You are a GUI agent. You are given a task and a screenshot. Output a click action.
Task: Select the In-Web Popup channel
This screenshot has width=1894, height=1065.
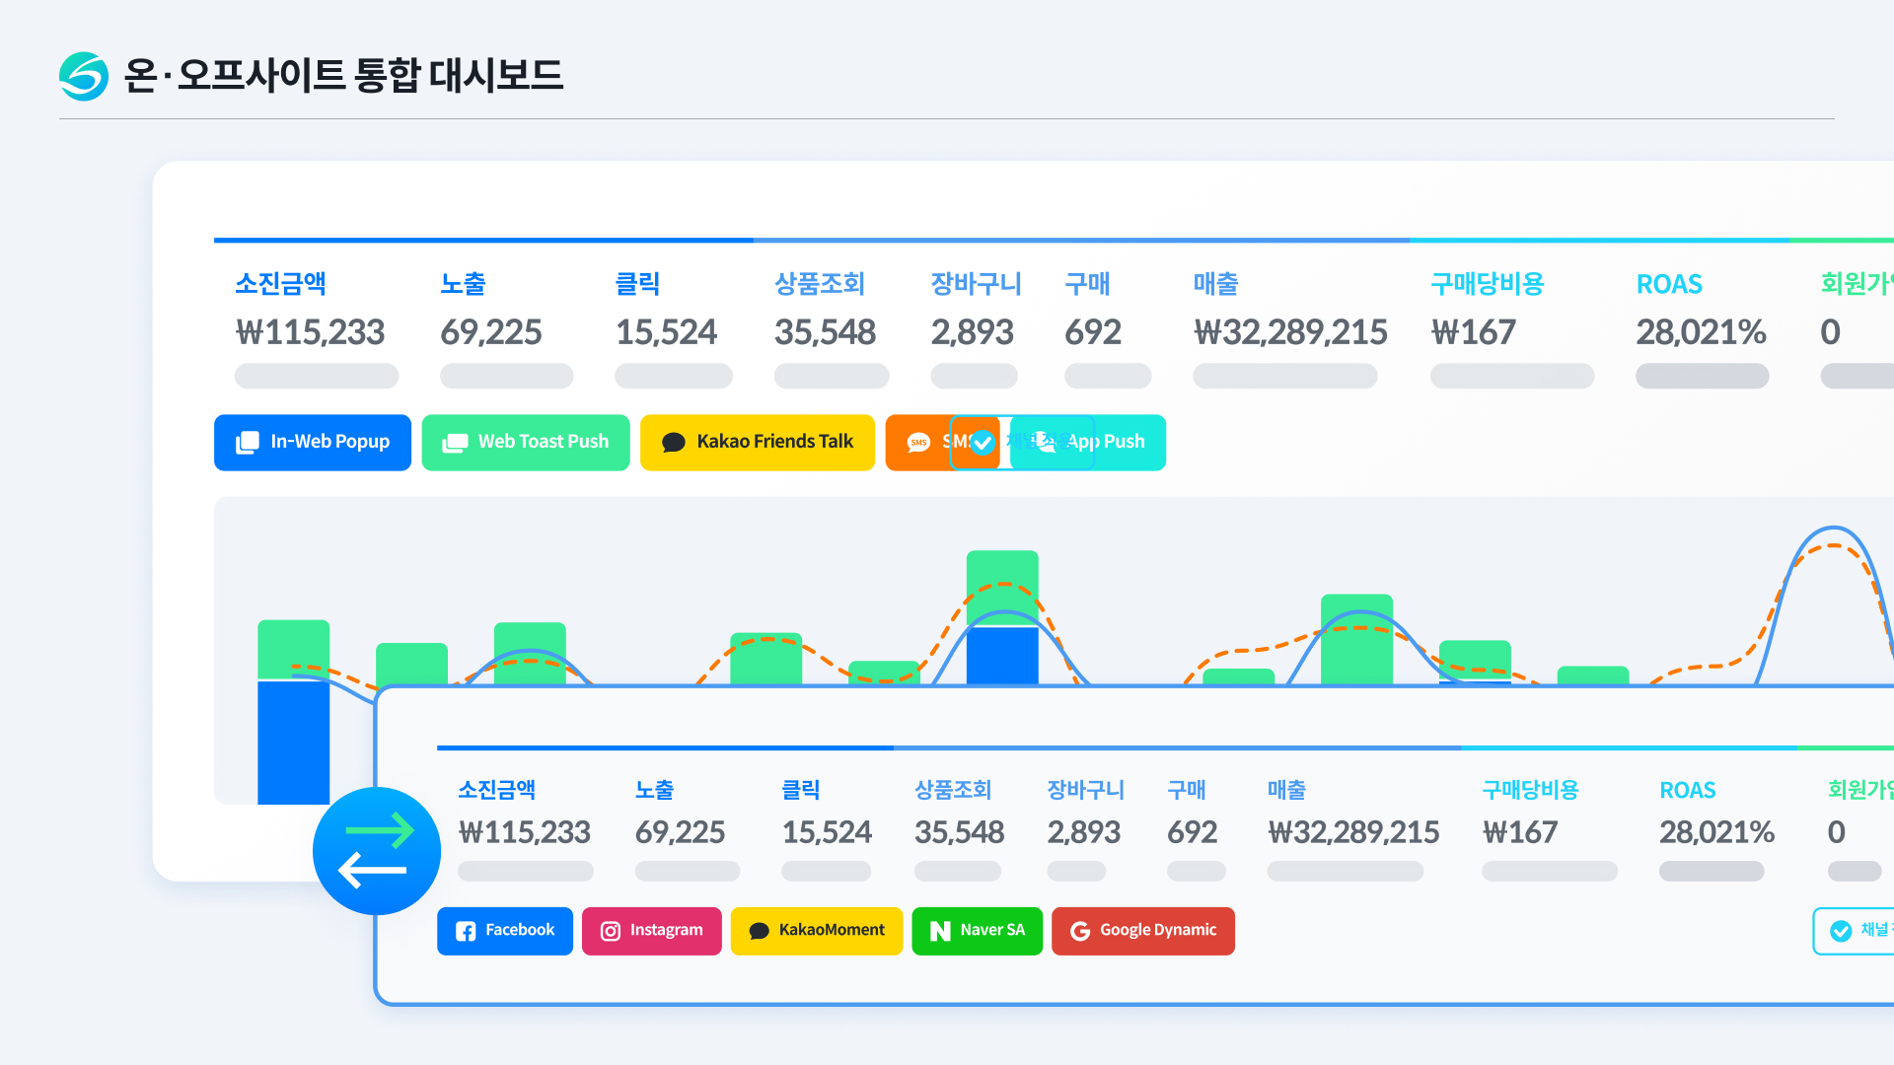[x=313, y=443]
